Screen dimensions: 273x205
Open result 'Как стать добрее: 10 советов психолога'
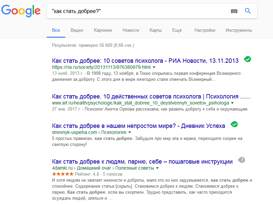[x=145, y=61]
